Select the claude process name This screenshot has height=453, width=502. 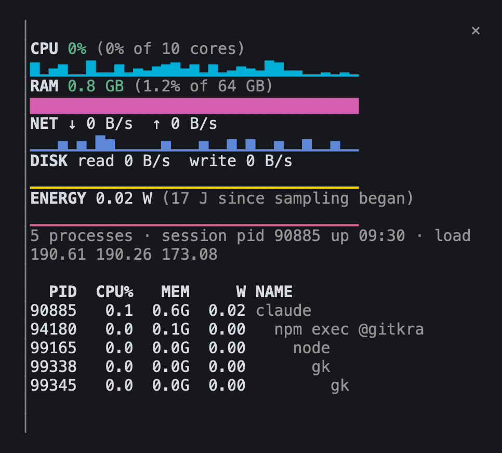(283, 311)
